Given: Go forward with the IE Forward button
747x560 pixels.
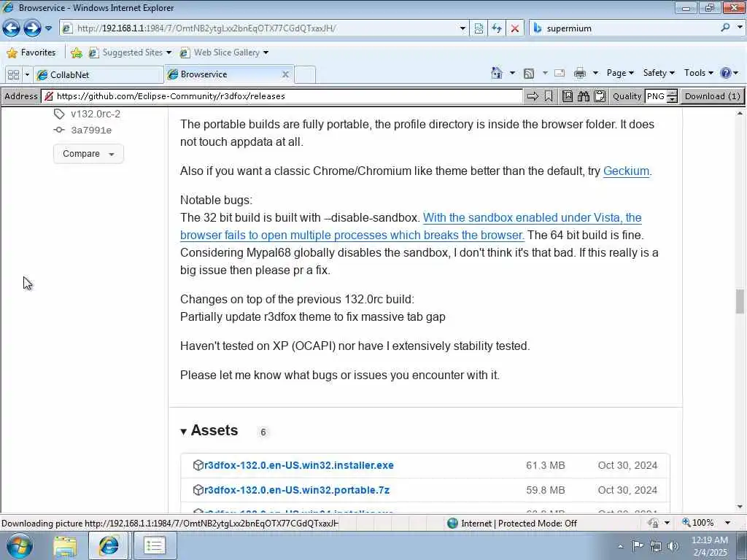Looking at the screenshot, I should pyautogui.click(x=32, y=28).
